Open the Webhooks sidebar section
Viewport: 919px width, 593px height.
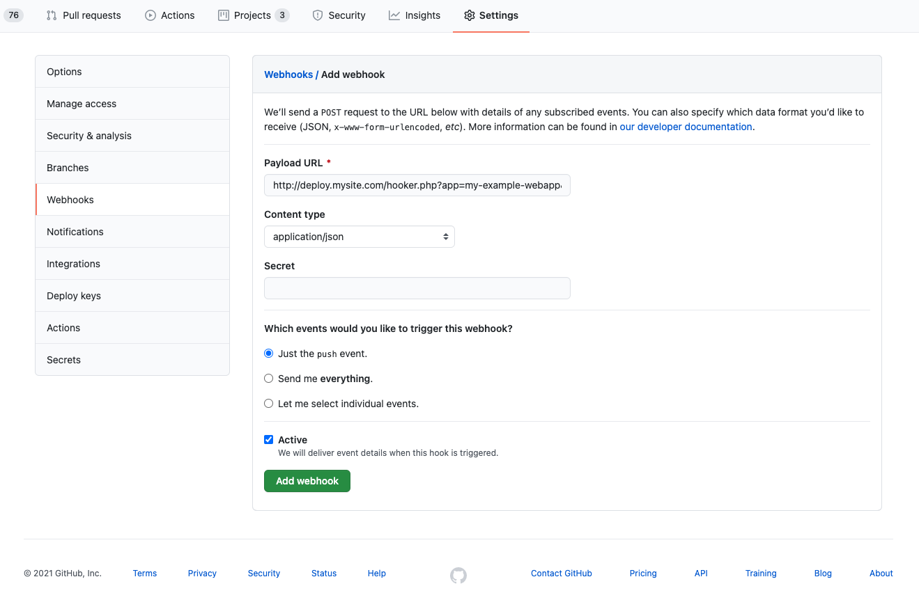[x=70, y=199]
